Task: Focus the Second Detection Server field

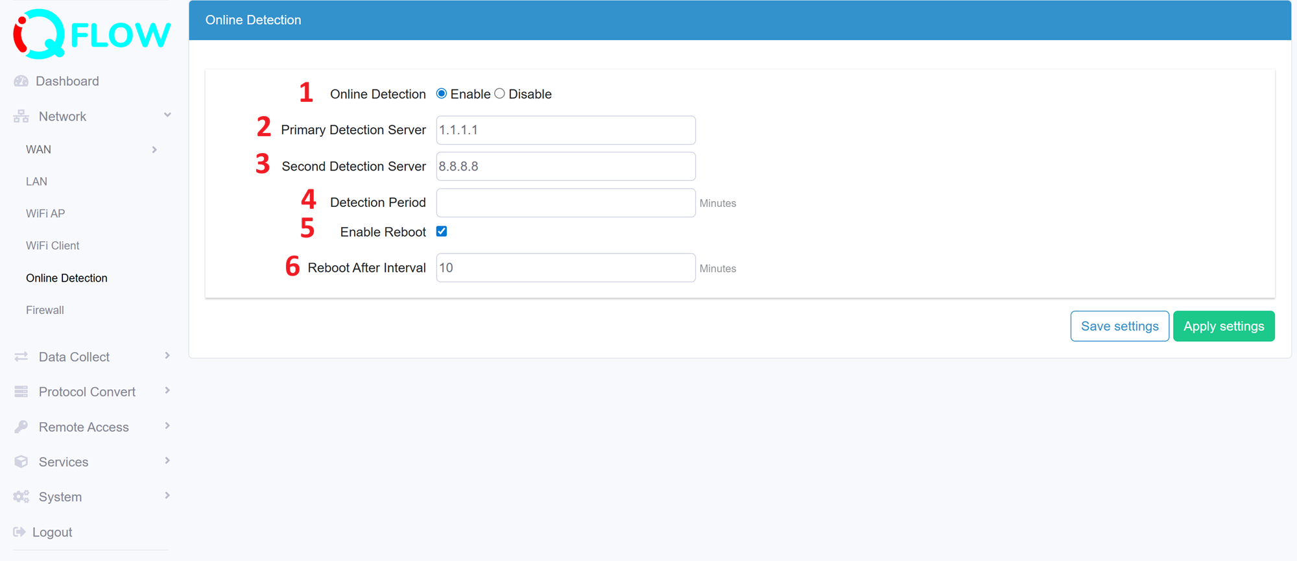Action: 565,166
